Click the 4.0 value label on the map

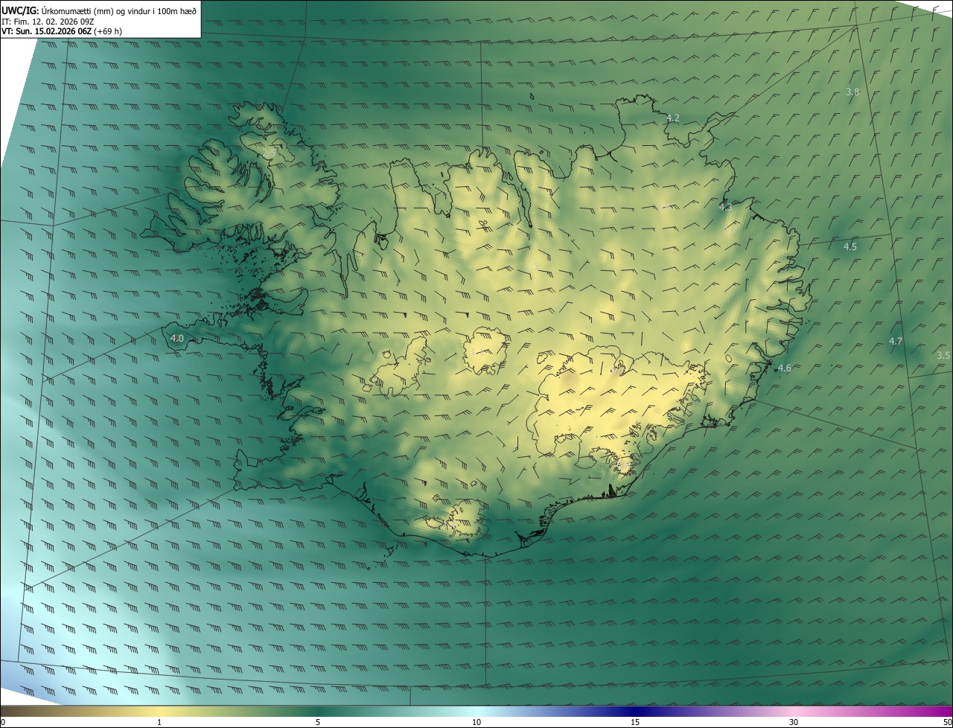pyautogui.click(x=177, y=339)
